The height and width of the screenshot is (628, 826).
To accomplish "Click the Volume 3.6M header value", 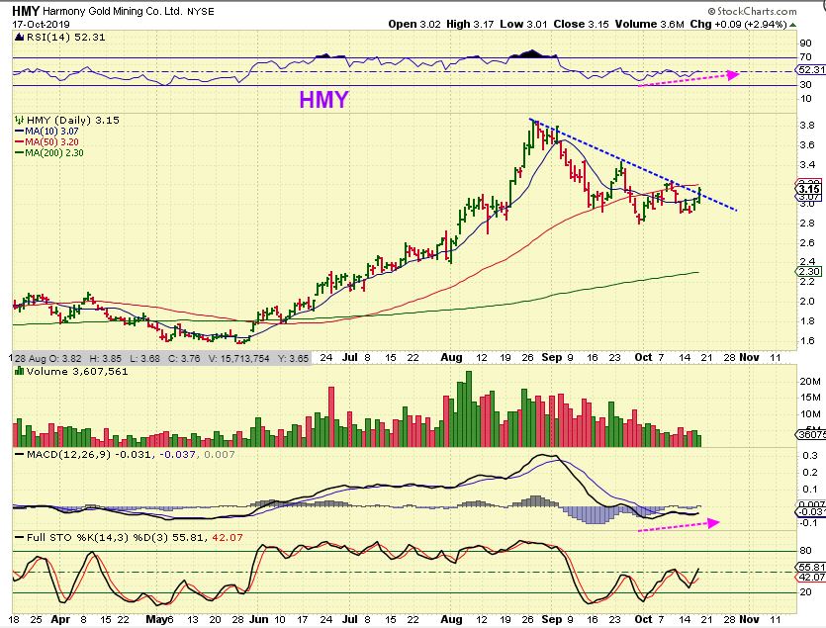I will (650, 25).
